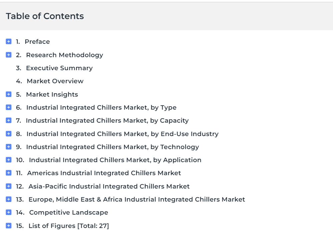Expand the by Application chapter

pos(8,160)
